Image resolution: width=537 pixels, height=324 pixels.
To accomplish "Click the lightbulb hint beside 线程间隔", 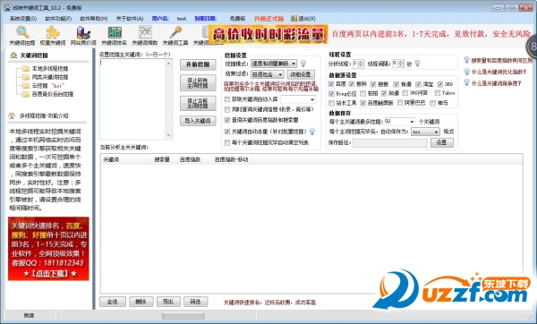I will point(417,64).
